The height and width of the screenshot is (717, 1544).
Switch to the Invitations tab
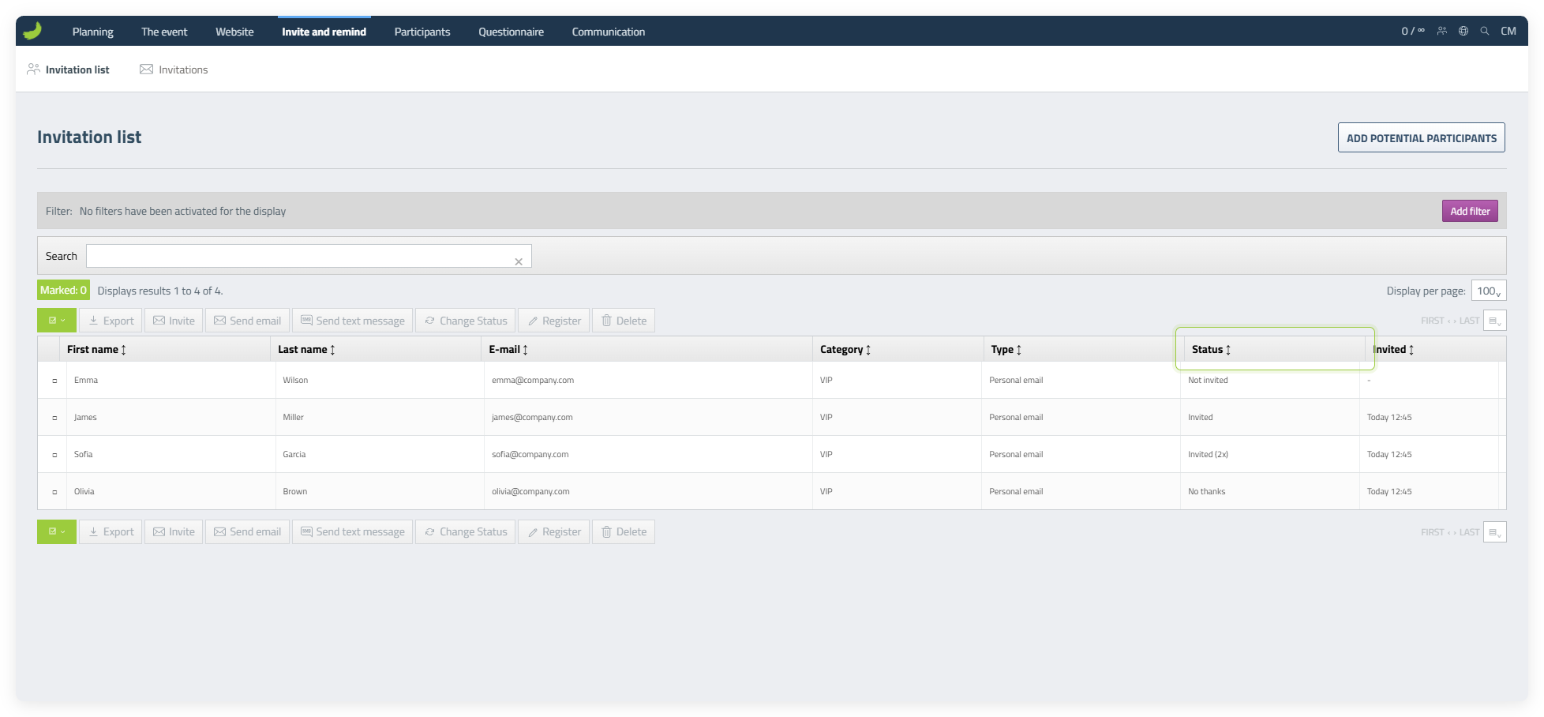174,69
